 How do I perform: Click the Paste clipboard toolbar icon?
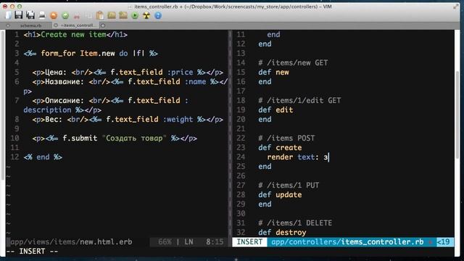click(100, 15)
